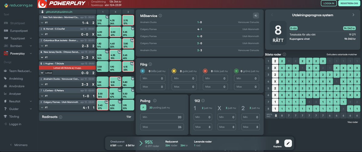Viewport: 362px width, 152px height.
Task: Expand details for Calgary Flames - Utah Mammoth
Action: click(42, 107)
